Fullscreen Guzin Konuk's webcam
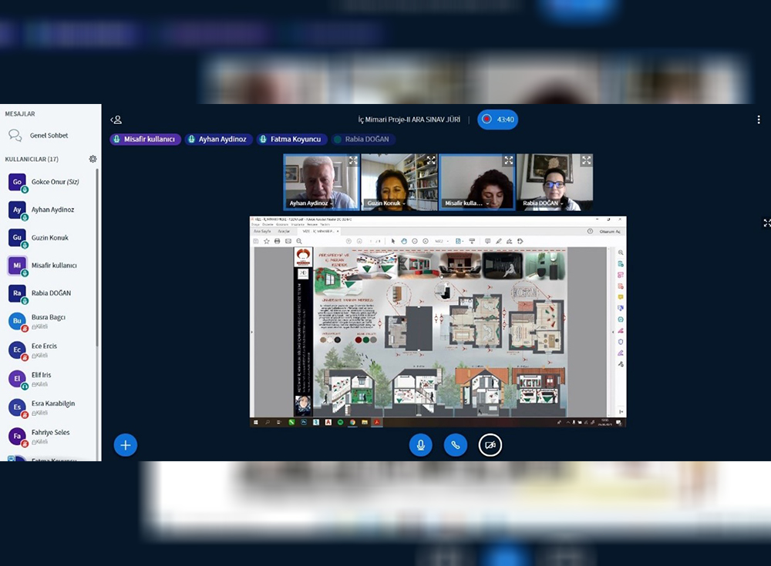Viewport: 771px width, 566px height. tap(431, 161)
